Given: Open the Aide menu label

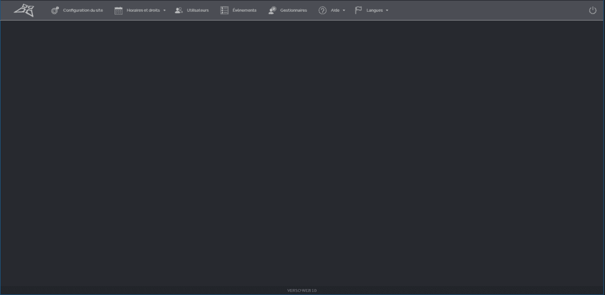Looking at the screenshot, I should [335, 11].
